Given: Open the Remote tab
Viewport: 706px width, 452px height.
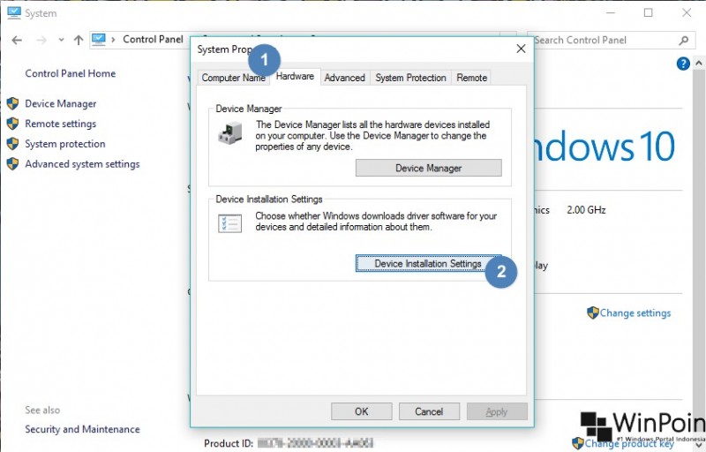Looking at the screenshot, I should [x=471, y=78].
